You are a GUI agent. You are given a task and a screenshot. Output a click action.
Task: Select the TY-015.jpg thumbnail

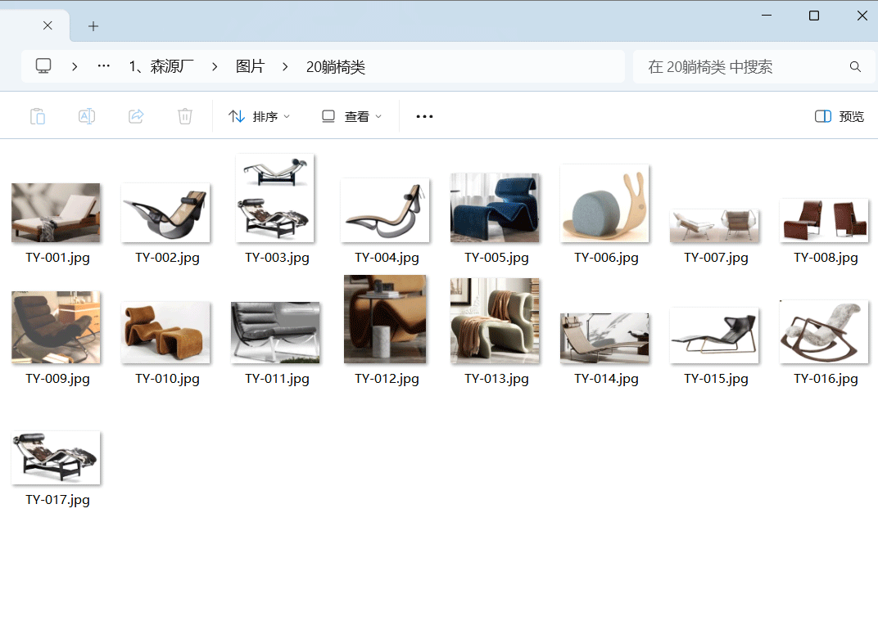[x=714, y=335]
